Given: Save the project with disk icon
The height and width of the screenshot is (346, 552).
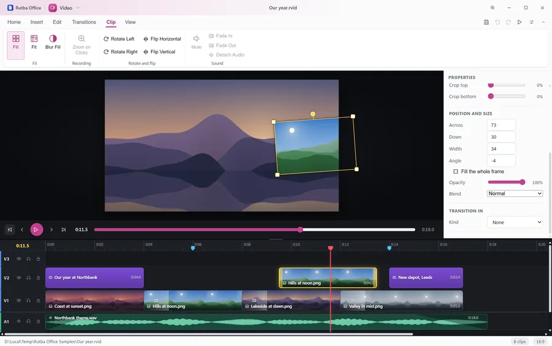Looking at the screenshot, I should point(486,22).
